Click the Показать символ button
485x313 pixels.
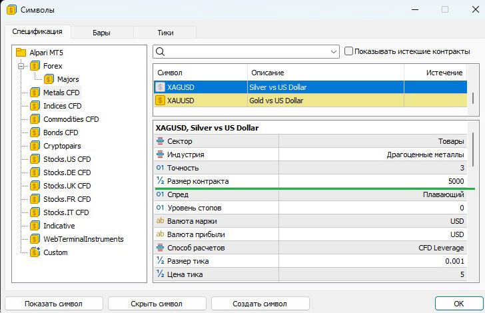pyautogui.click(x=54, y=304)
